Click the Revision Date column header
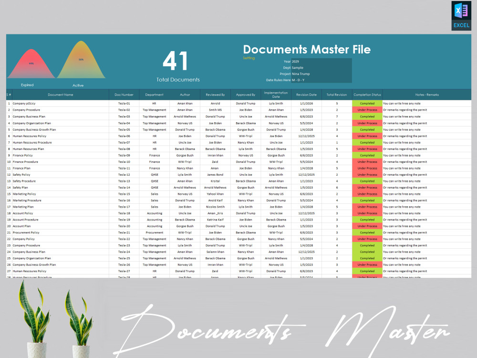The image size is (477, 358). (306, 95)
